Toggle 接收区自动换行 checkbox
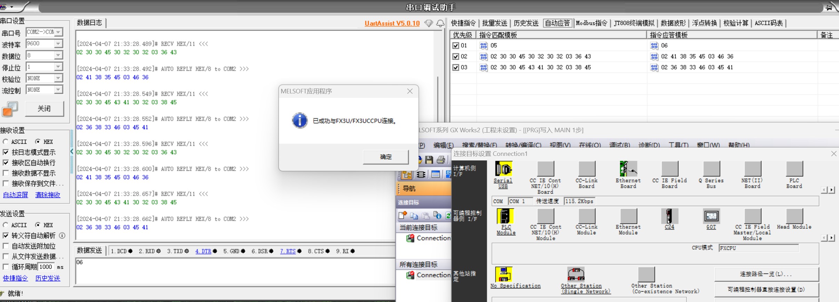Viewport: 839px width, 302px height. tap(6, 162)
